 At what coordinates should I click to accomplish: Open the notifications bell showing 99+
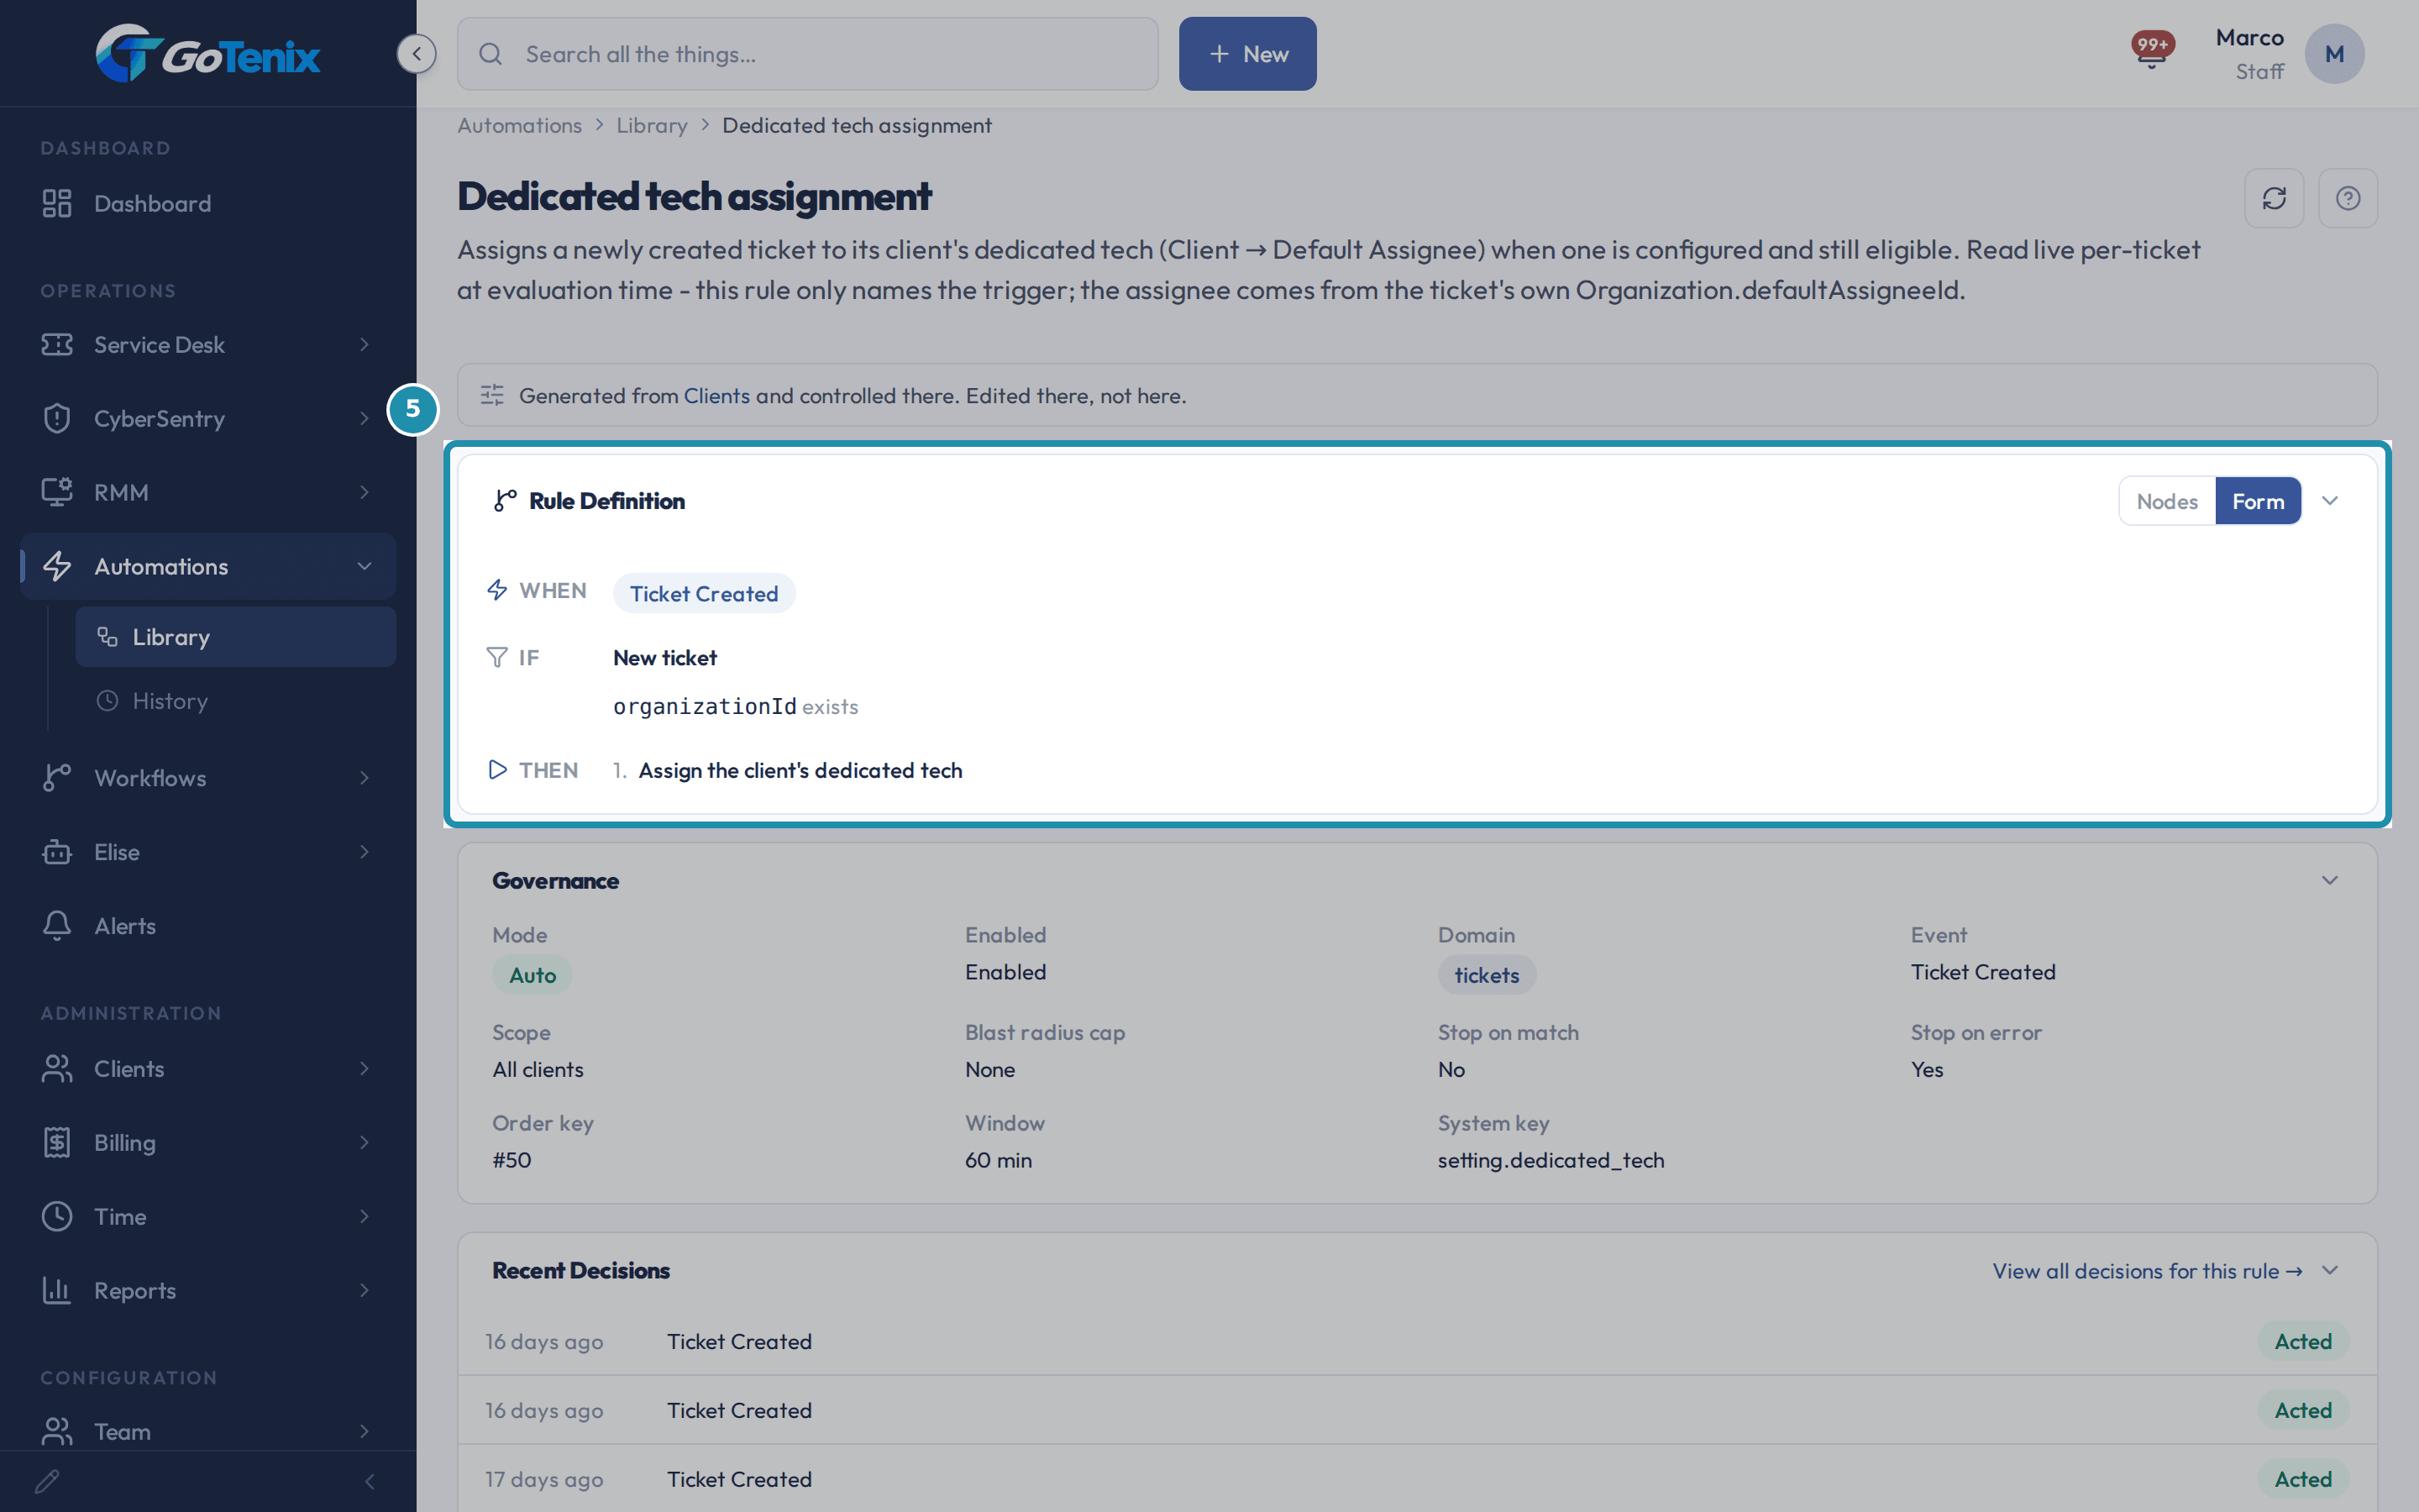click(2152, 50)
